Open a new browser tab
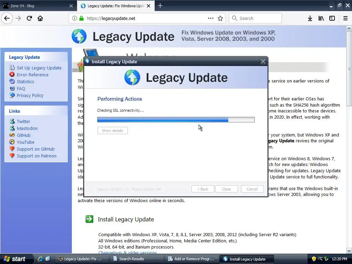 point(160,5)
